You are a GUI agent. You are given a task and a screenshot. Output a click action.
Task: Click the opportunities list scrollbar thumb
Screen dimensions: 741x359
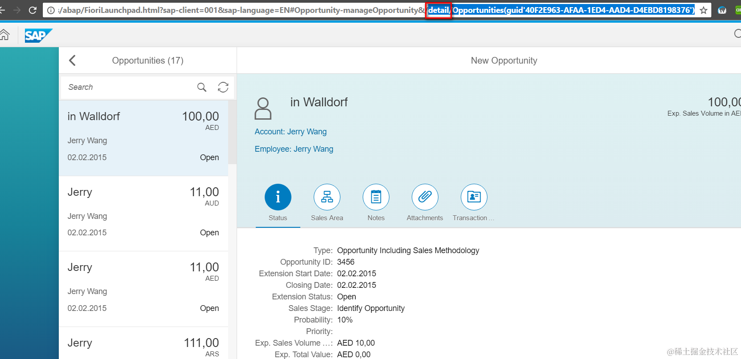tap(232, 132)
